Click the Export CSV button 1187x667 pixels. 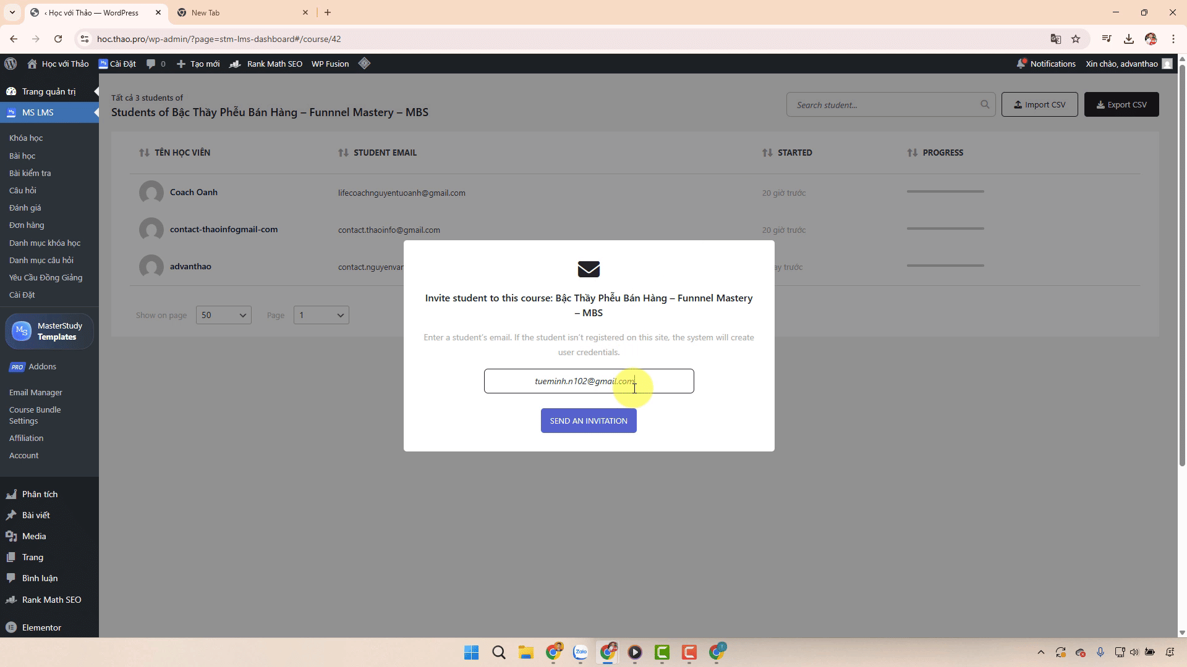(1121, 104)
